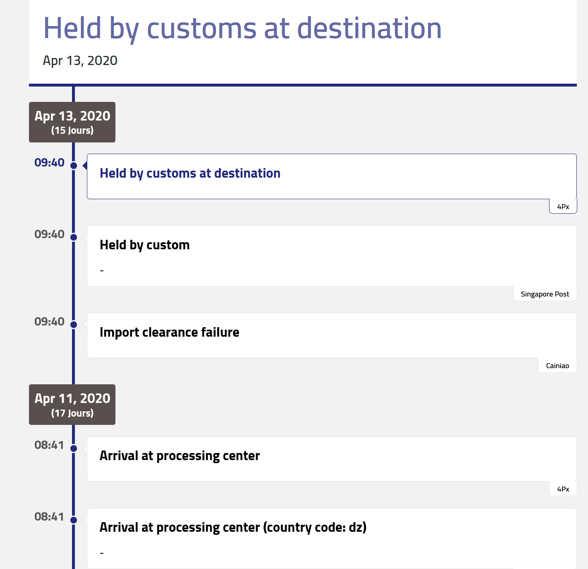Open the 'Held by custom' event card

(332, 256)
